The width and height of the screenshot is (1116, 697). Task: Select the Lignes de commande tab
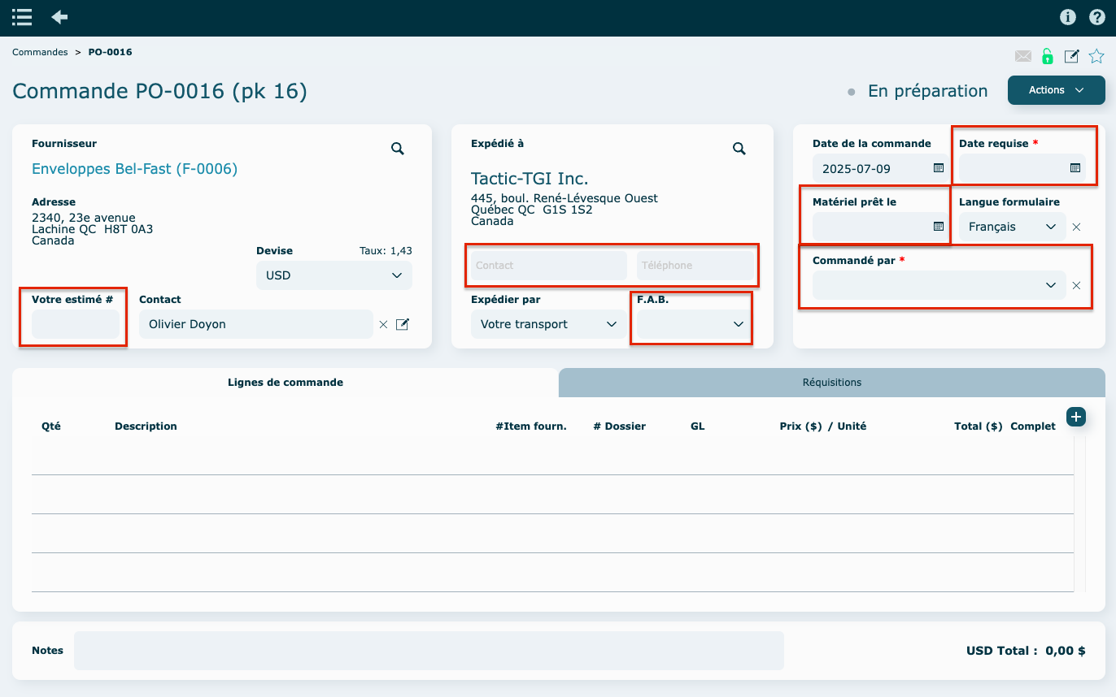(285, 383)
